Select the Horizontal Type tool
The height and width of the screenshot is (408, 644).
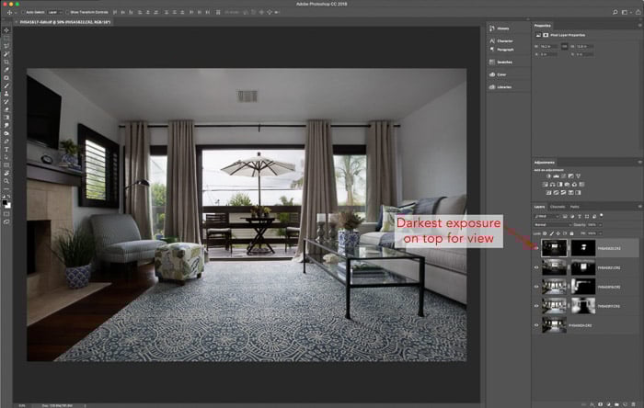click(x=6, y=149)
